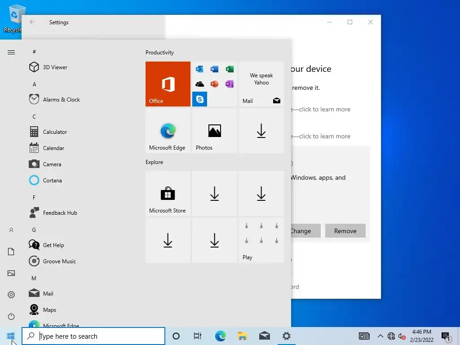Jump to the letter C app group
Screen dimensions: 460x345
click(x=34, y=116)
